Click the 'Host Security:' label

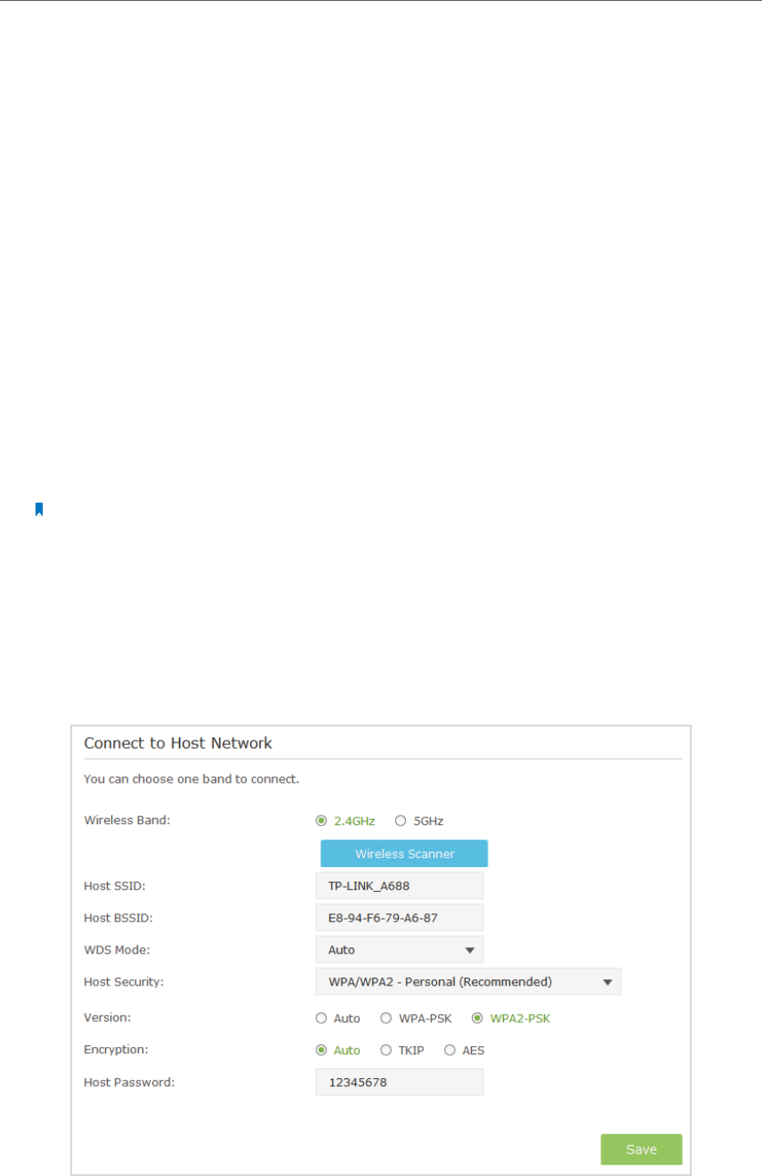pyautogui.click(x=125, y=982)
